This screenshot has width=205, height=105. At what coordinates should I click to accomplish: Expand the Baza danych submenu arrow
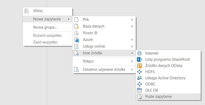(132, 26)
